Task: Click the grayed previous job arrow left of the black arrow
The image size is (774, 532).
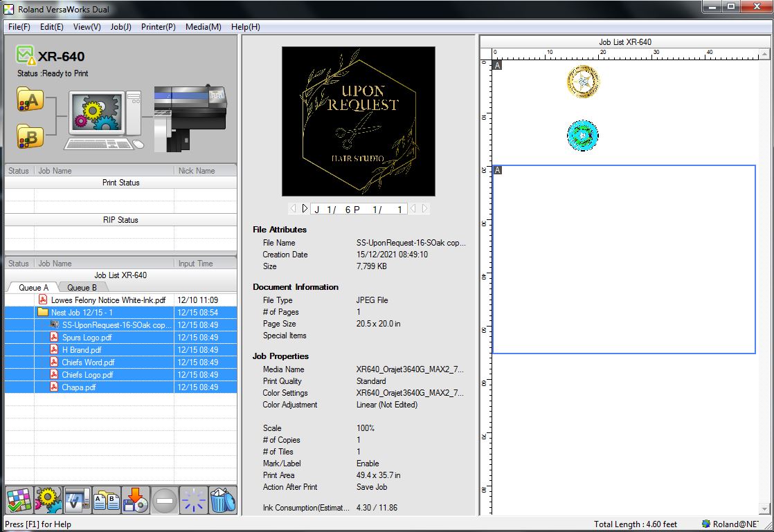Action: click(294, 208)
